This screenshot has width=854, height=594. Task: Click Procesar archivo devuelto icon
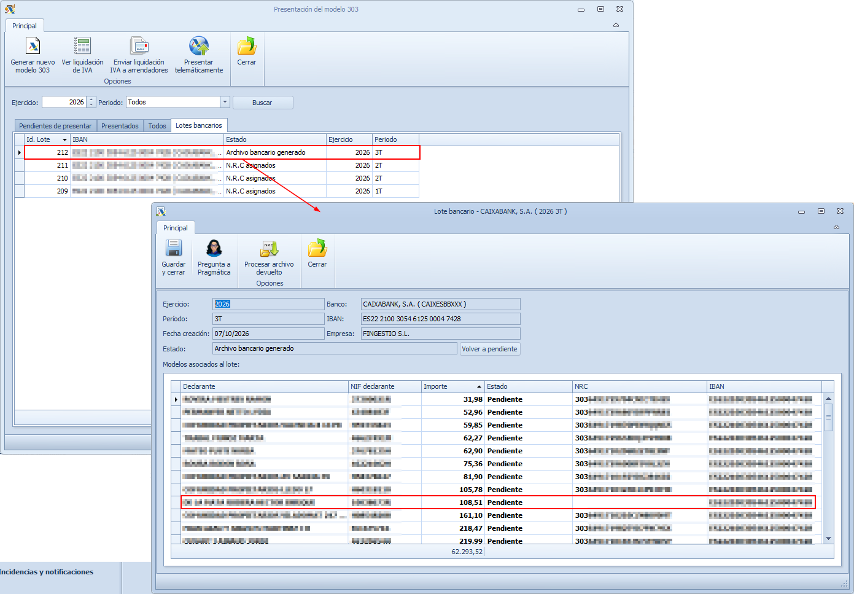click(x=269, y=248)
